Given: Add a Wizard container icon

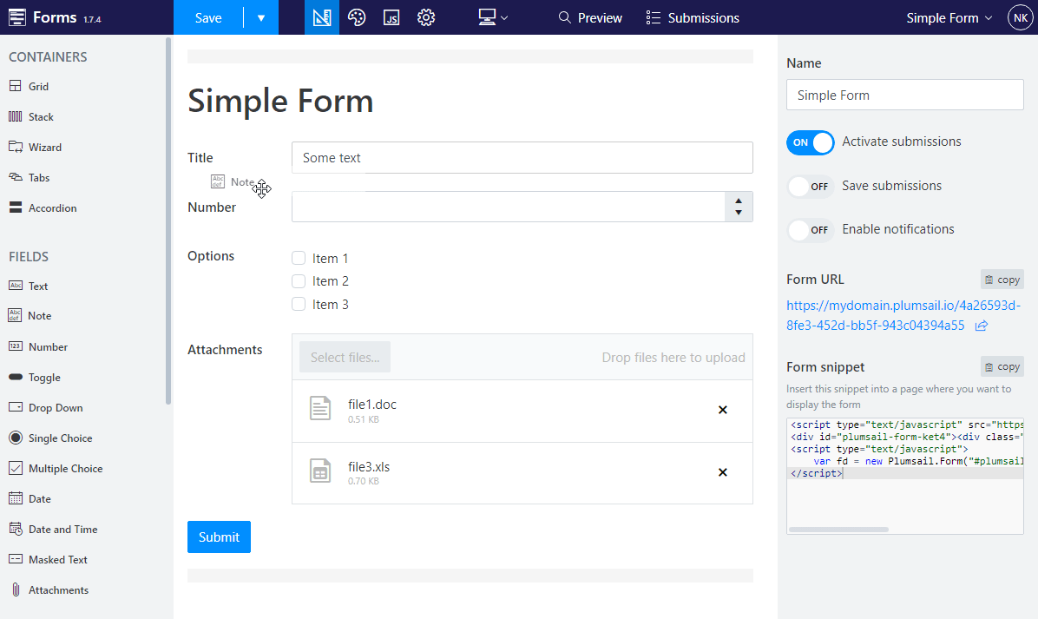Looking at the screenshot, I should coord(16,147).
